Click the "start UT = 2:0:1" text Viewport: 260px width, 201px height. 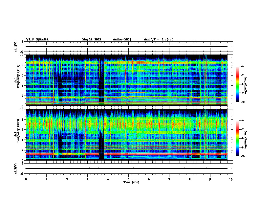pos(159,39)
